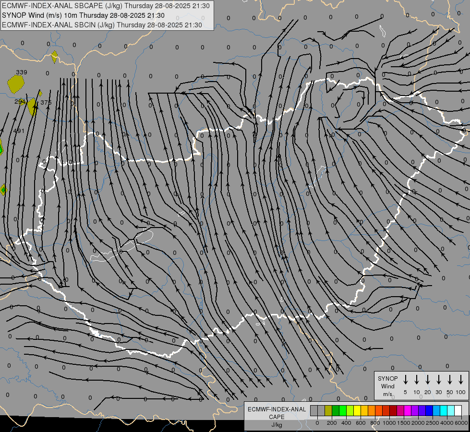Click the 30 m/s wind arrow in legend

[x=439, y=380]
